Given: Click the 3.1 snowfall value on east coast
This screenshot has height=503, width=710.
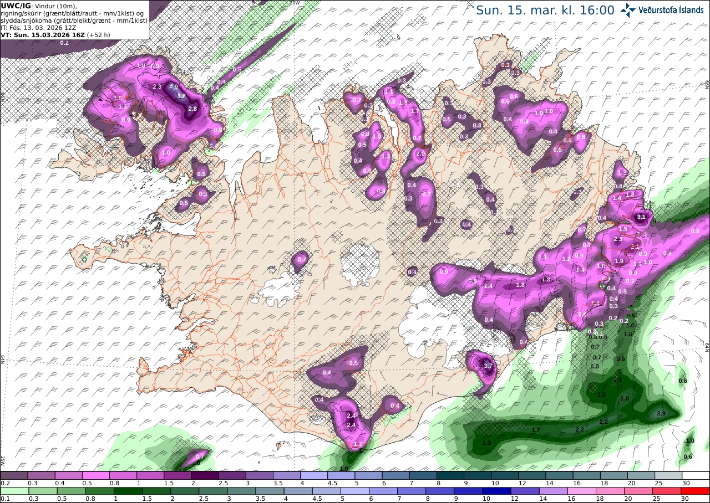Looking at the screenshot, I should [641, 217].
